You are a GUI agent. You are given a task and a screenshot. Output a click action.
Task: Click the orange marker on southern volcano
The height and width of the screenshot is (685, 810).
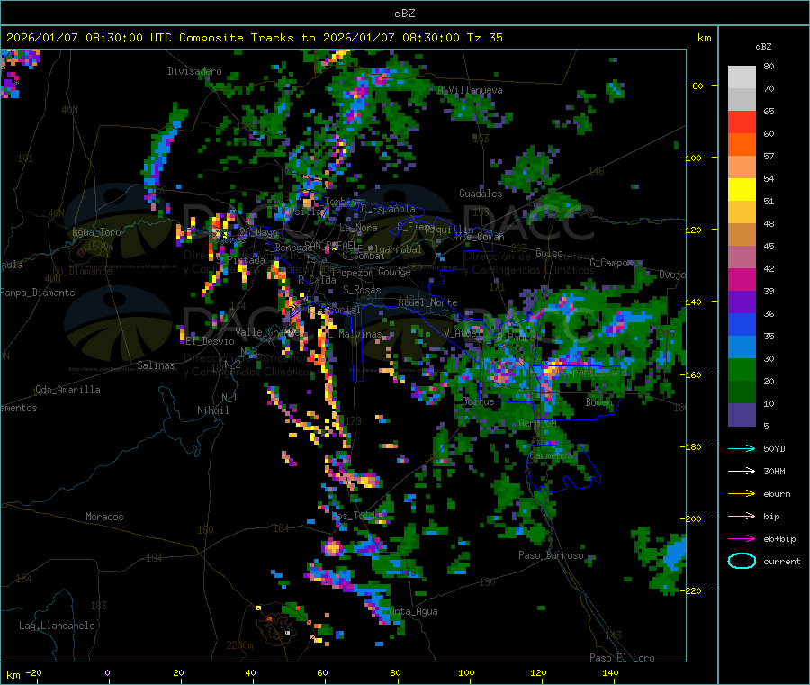click(269, 617)
